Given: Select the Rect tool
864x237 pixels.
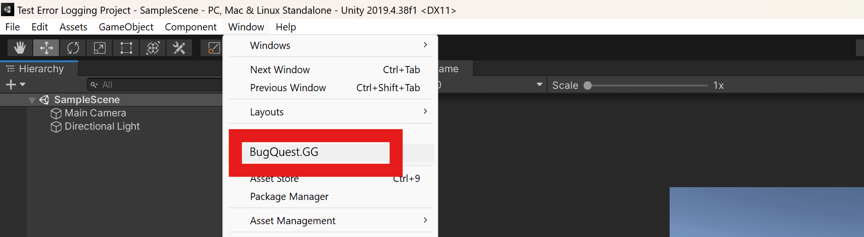Looking at the screenshot, I should click(126, 48).
